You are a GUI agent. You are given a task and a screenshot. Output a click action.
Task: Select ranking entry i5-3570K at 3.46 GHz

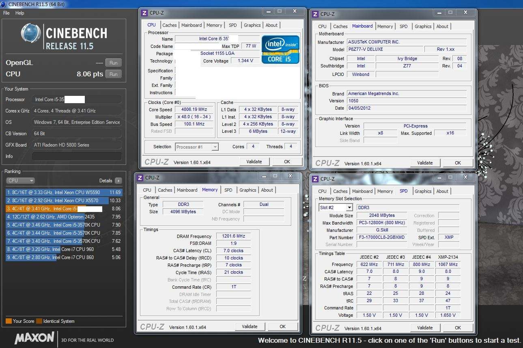(x=63, y=225)
